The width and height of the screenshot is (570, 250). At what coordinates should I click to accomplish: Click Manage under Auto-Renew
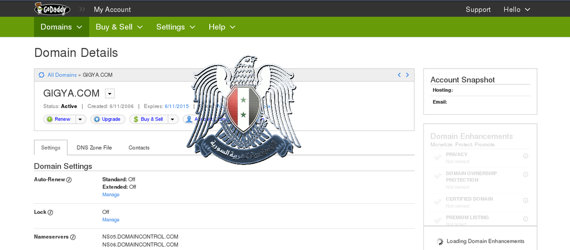111,195
